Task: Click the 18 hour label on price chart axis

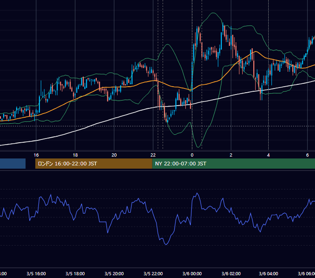Action: pos(75,155)
